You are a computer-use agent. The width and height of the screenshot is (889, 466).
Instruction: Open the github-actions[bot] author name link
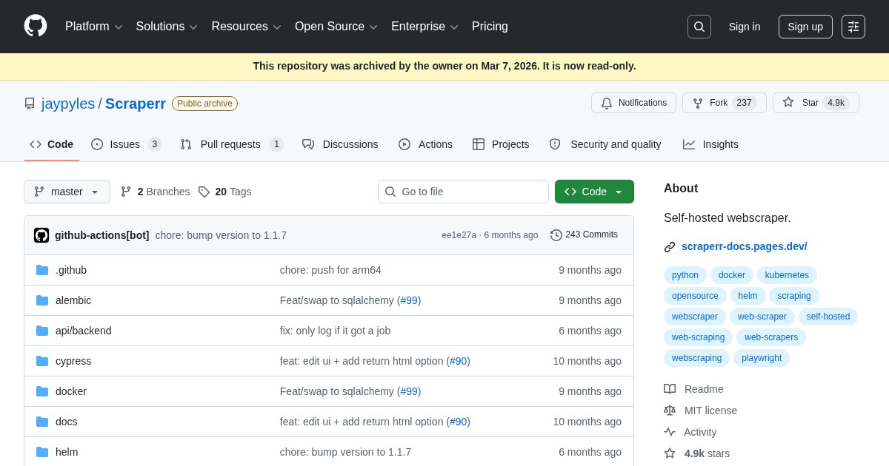point(102,235)
